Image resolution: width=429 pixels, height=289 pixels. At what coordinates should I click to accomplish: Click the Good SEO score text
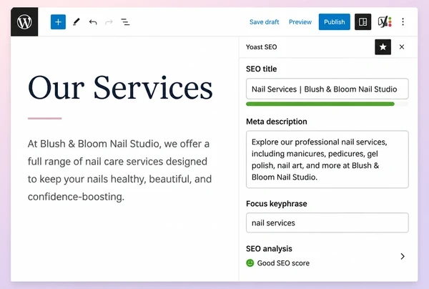click(283, 263)
